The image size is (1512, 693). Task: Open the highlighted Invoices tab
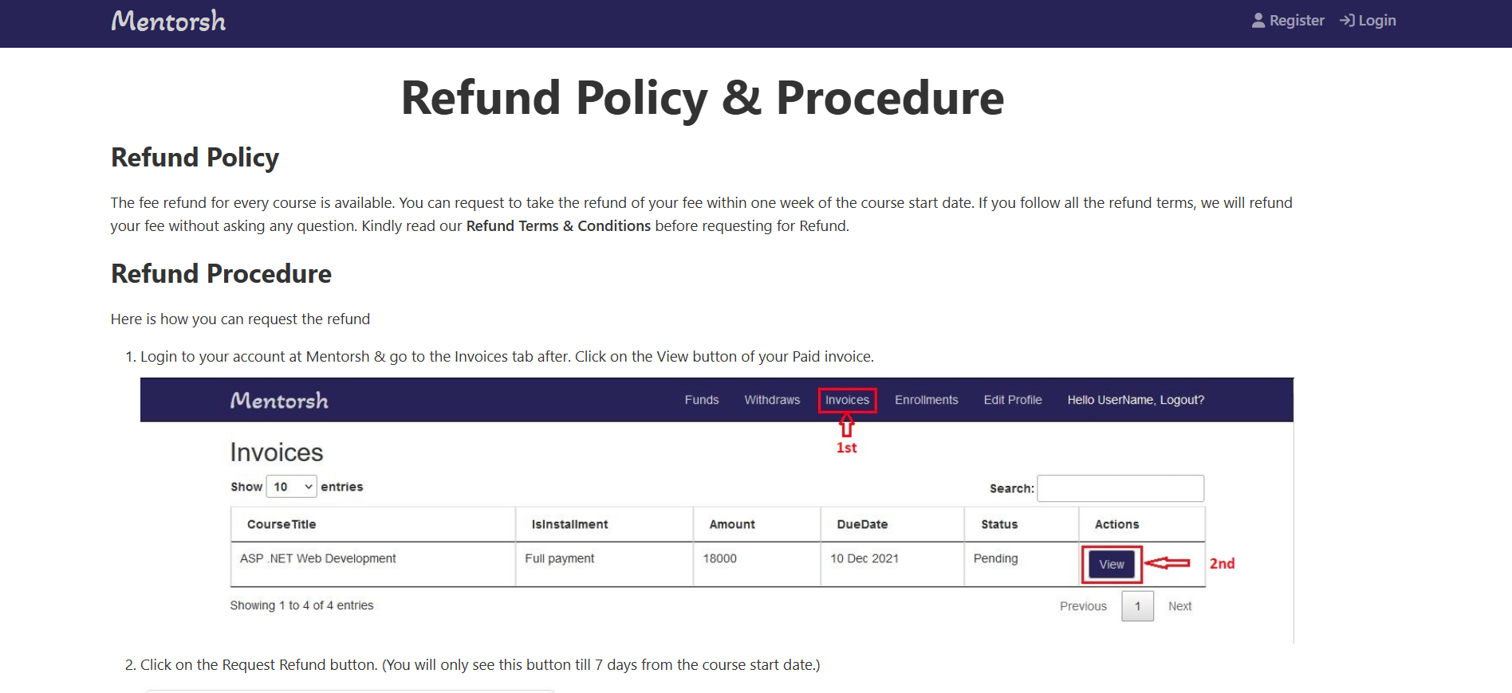coord(847,400)
